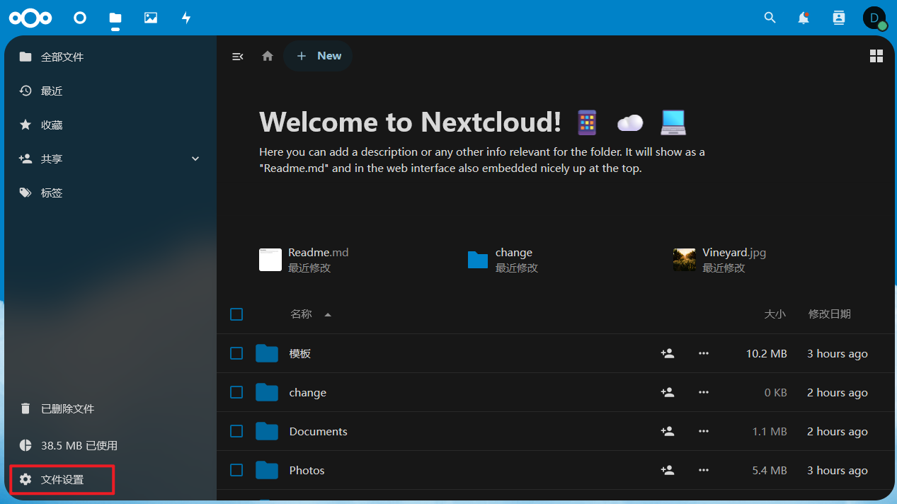This screenshot has height=504, width=897.
Task: Sort by 名称 column header
Action: pyautogui.click(x=301, y=314)
